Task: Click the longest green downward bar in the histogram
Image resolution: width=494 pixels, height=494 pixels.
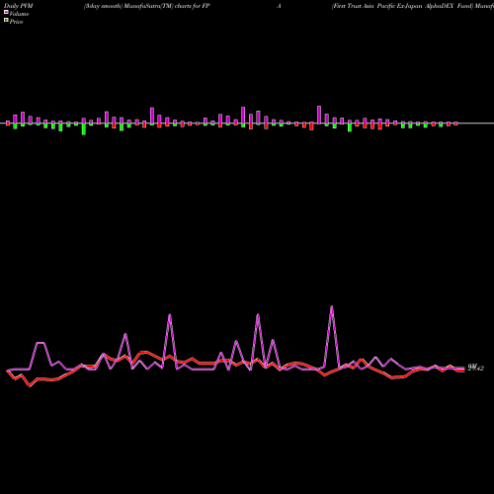Action: pyautogui.click(x=84, y=128)
